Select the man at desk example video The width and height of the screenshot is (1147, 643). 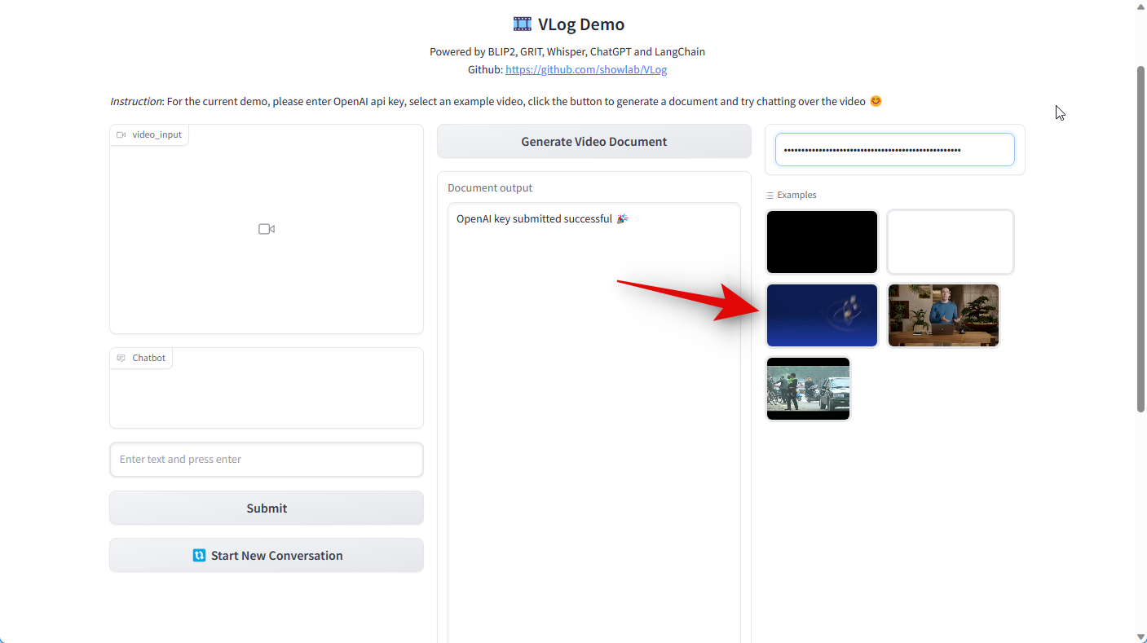point(943,315)
